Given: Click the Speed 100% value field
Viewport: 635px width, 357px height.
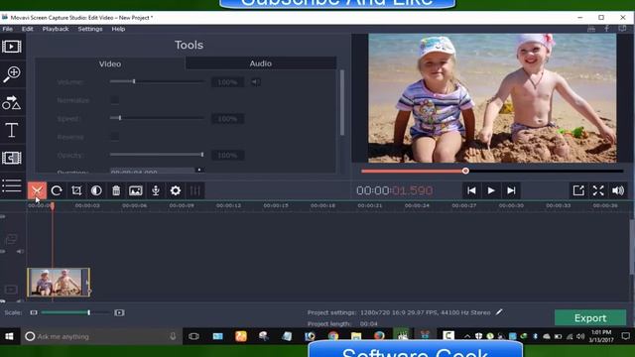Looking at the screenshot, I should (227, 119).
